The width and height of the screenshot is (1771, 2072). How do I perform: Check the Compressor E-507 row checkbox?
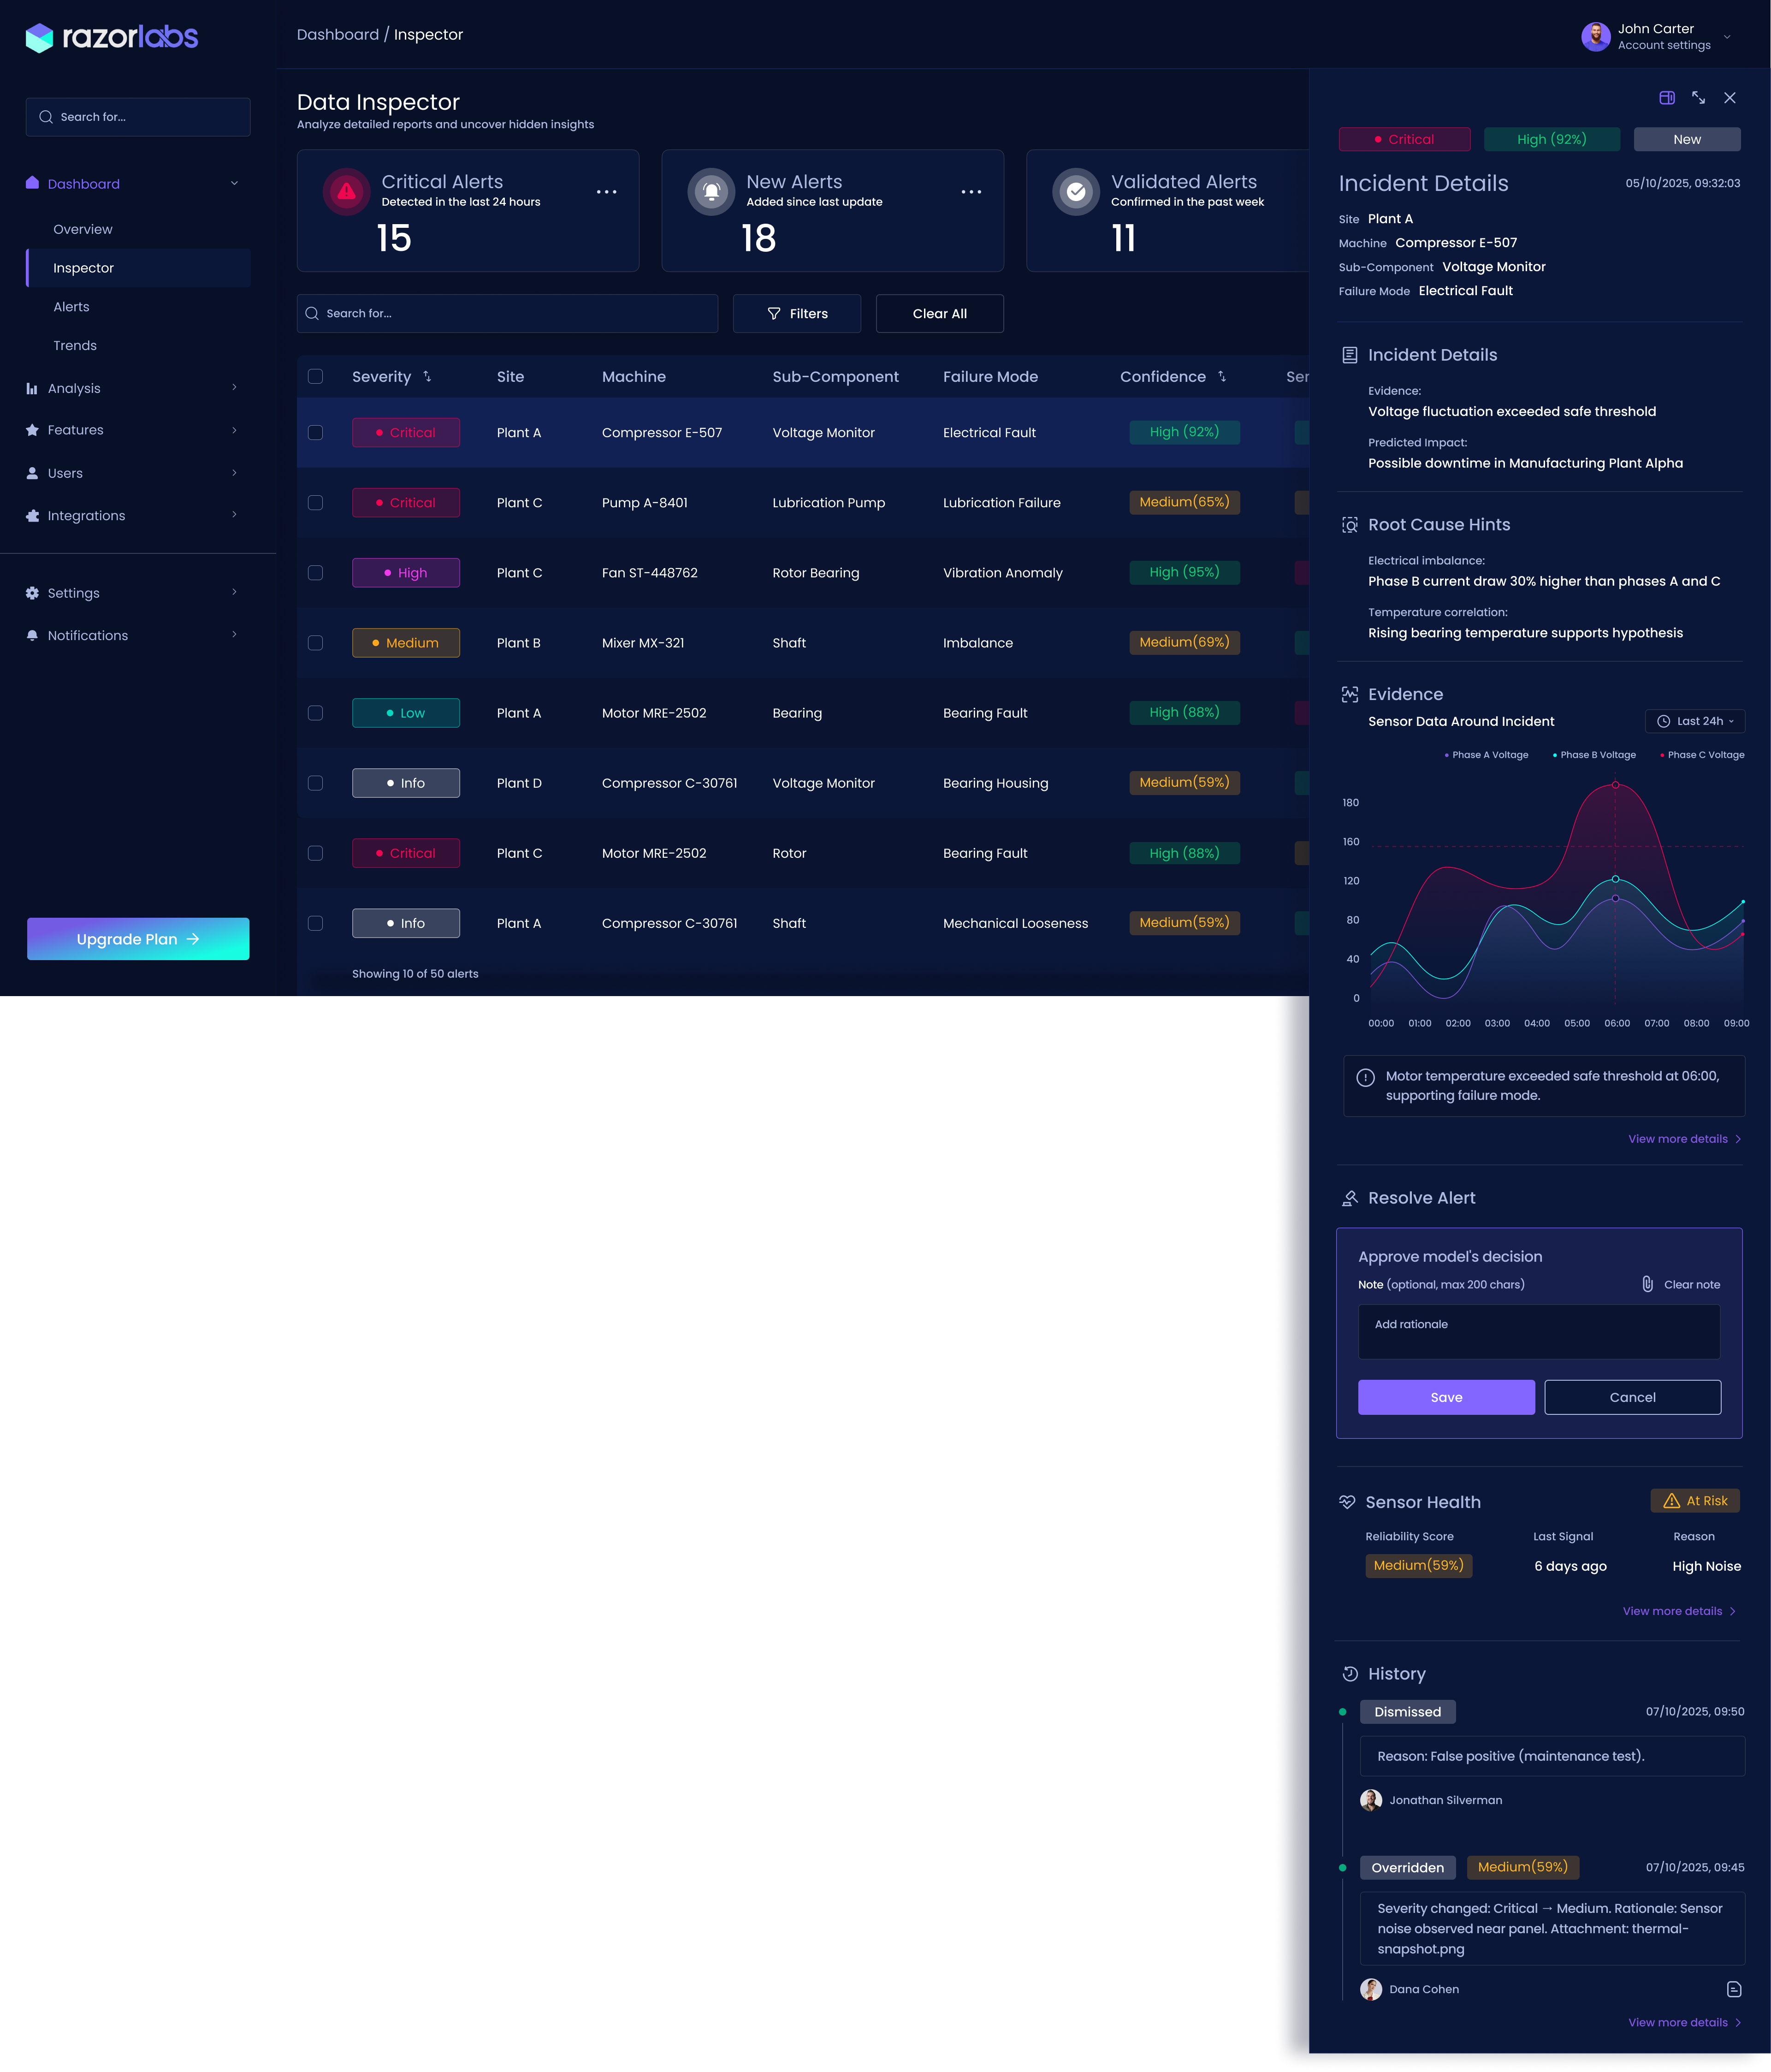[315, 433]
